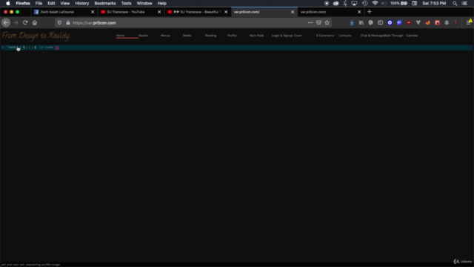Go to Chat & Message nav link
Viewport: 474px width, 267px height.
click(x=372, y=36)
